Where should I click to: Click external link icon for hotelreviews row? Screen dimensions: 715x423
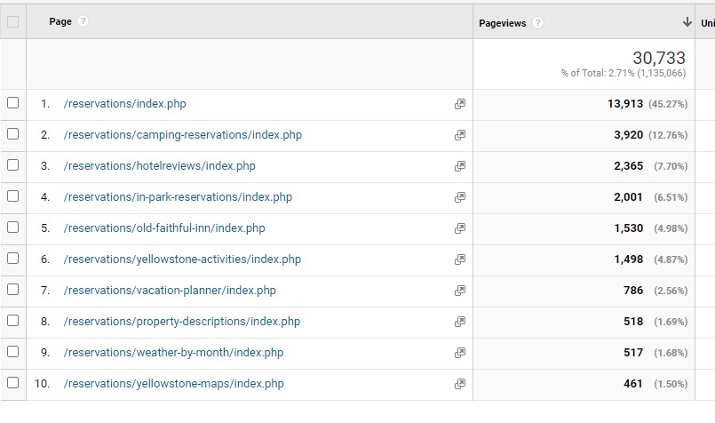459,166
